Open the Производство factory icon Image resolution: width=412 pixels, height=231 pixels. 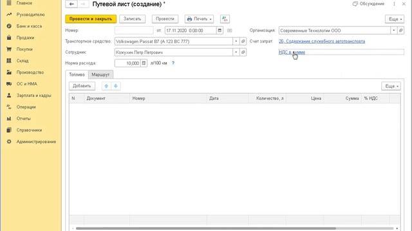9,73
